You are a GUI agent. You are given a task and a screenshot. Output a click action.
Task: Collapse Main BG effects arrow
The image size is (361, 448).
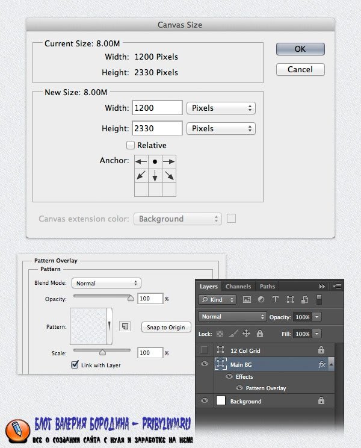(331, 364)
